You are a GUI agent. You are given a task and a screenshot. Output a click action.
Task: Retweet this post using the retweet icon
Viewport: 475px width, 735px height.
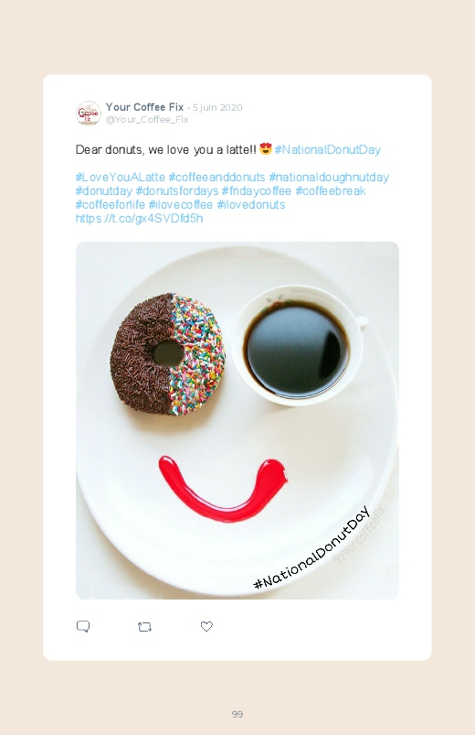tap(144, 627)
